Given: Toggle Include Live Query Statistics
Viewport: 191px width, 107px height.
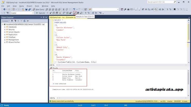Looking at the screenshot, I should point(67,13).
